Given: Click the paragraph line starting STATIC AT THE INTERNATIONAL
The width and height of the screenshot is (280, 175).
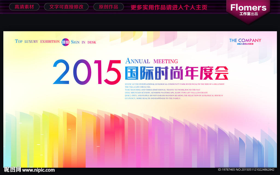Looking at the screenshot, I should point(175,84).
